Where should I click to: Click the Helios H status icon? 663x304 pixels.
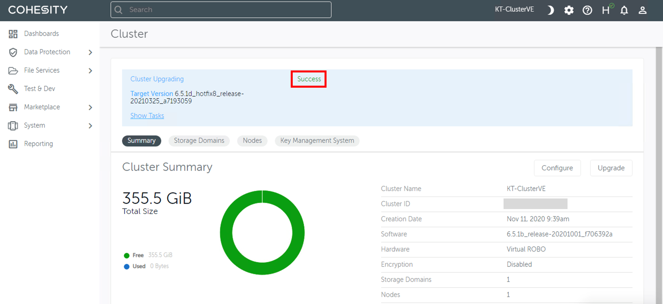click(x=607, y=10)
